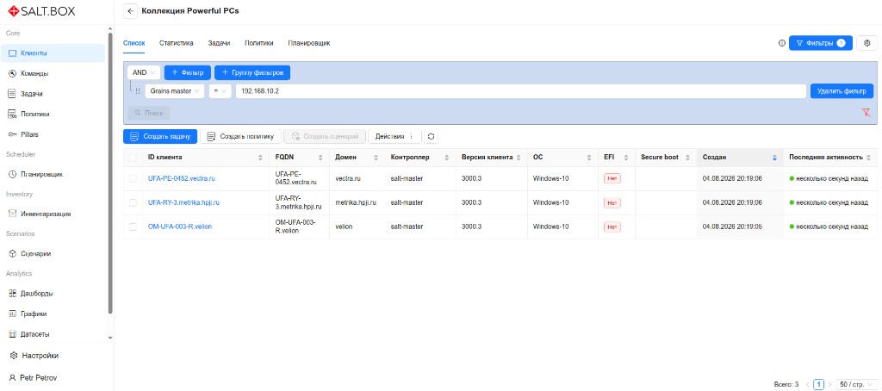Tick the checkbox for OM-UFA-003-R.velion row
The image size is (882, 391).
[x=133, y=227]
